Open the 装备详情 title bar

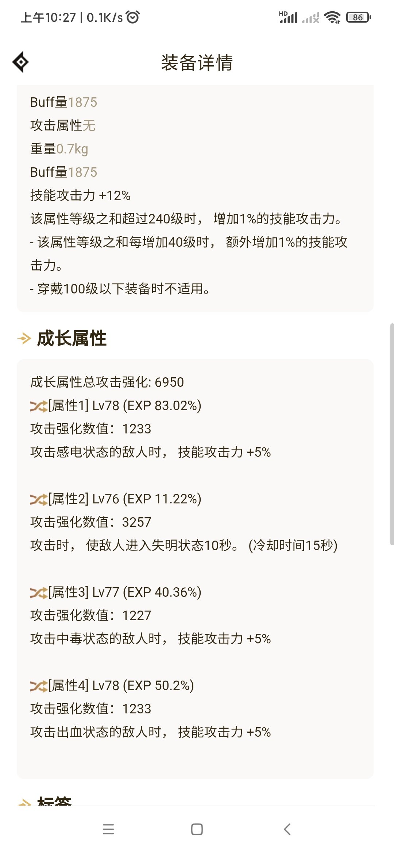pyautogui.click(x=197, y=62)
